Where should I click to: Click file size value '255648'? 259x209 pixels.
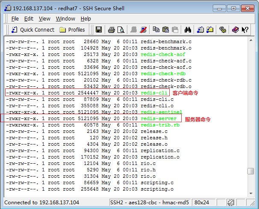90,189
